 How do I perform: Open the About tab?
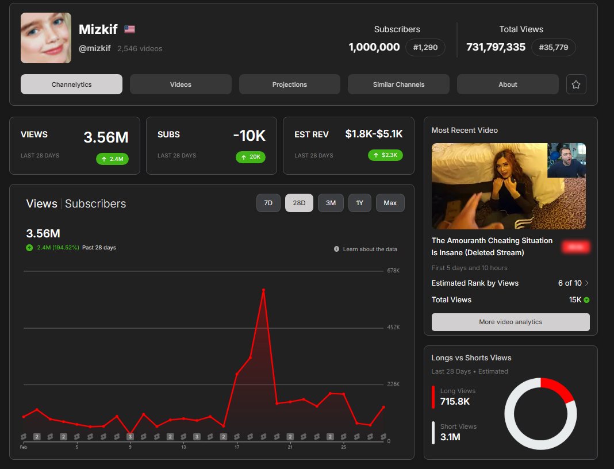[508, 84]
